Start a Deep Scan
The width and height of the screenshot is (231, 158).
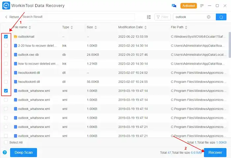pos(23,152)
